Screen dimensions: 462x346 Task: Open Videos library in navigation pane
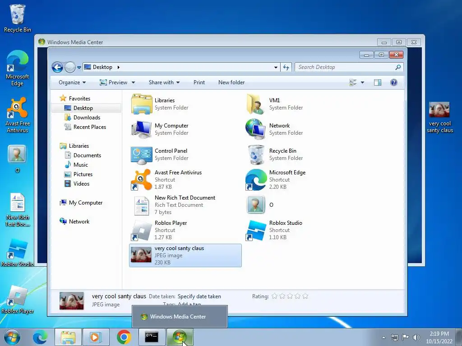tap(81, 184)
